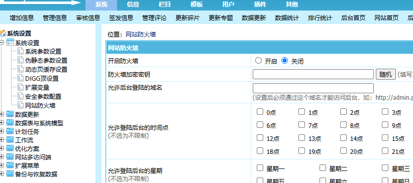Expand the 备份与恢复数据 tree node
The height and width of the screenshot is (183, 413).
click(x=2, y=174)
